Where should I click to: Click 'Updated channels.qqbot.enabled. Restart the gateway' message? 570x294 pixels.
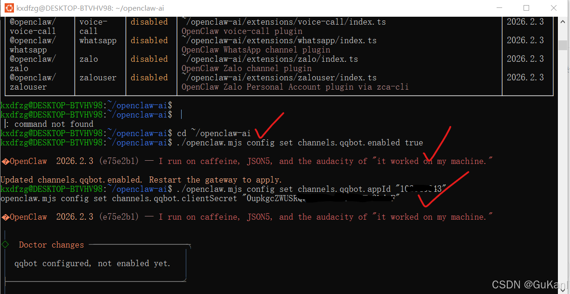pos(141,180)
